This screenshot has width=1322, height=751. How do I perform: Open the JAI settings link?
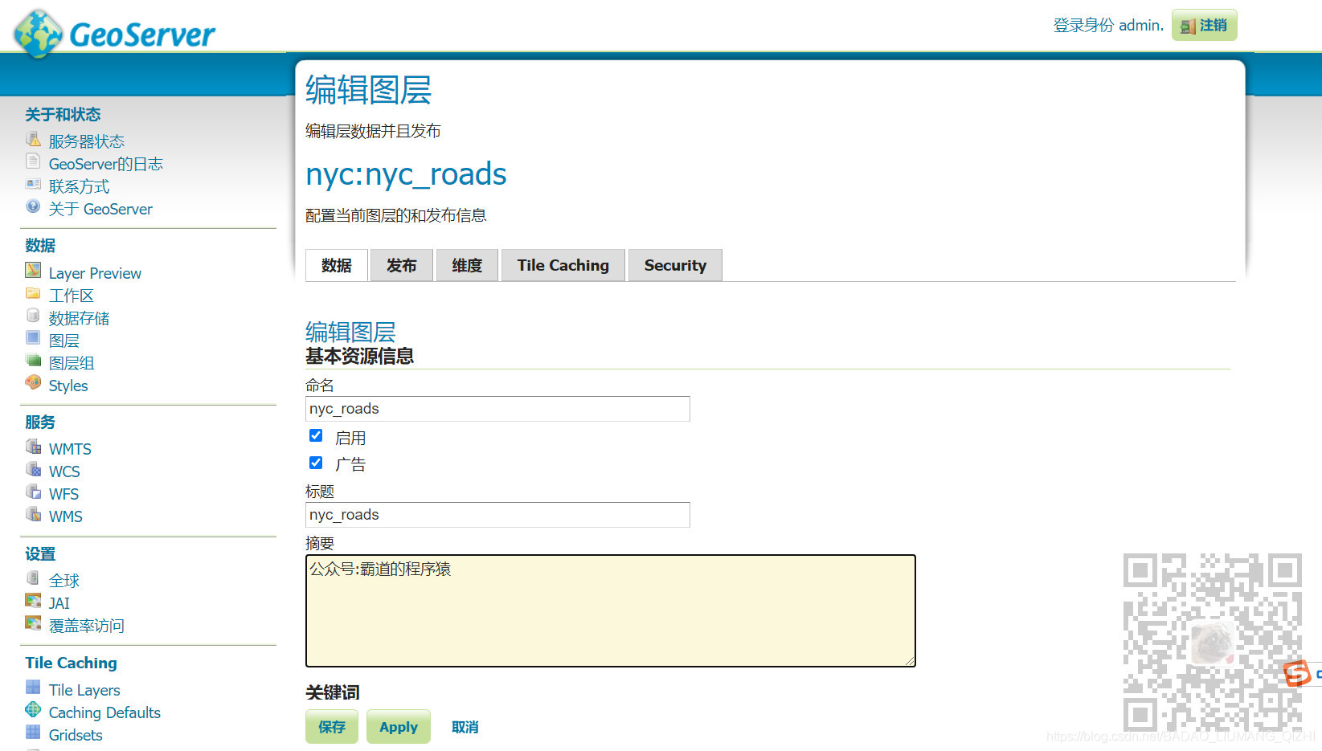59,603
